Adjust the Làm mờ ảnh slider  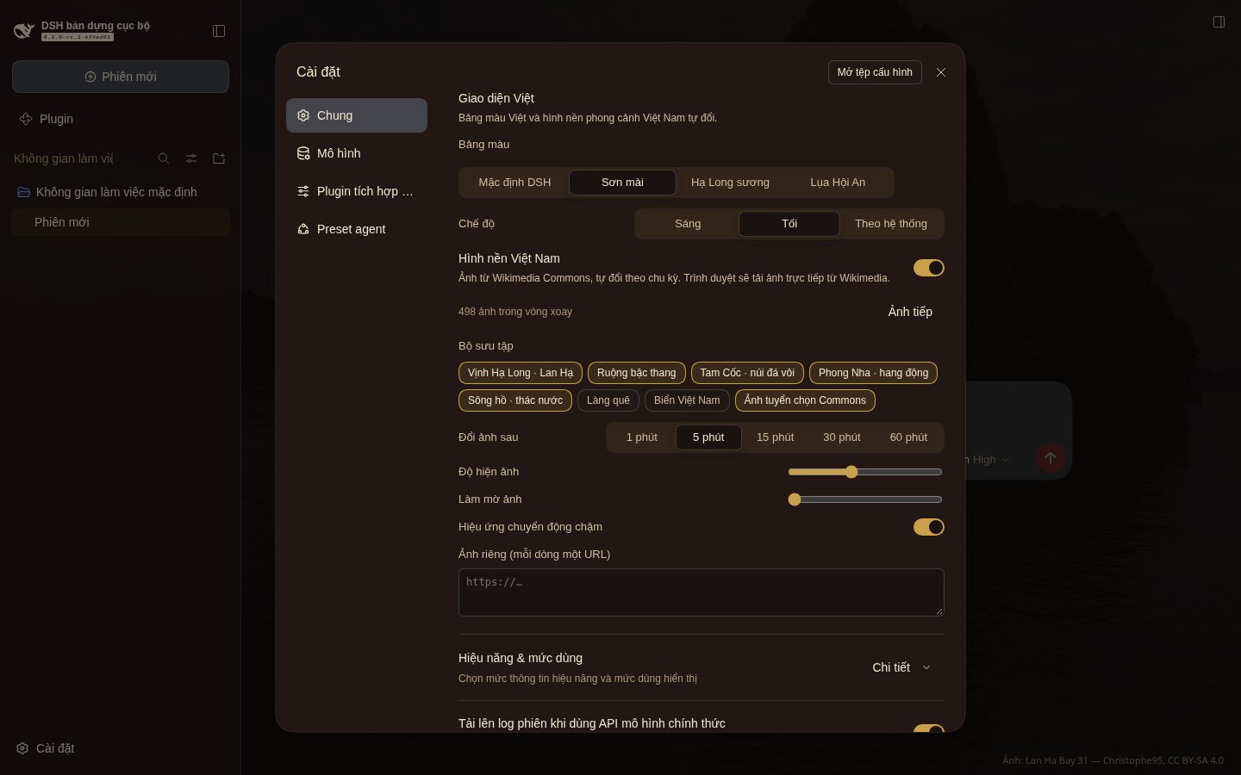[865, 499]
